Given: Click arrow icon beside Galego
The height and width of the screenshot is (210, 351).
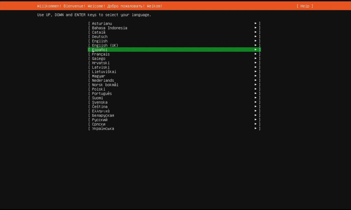Looking at the screenshot, I should (x=256, y=59).
